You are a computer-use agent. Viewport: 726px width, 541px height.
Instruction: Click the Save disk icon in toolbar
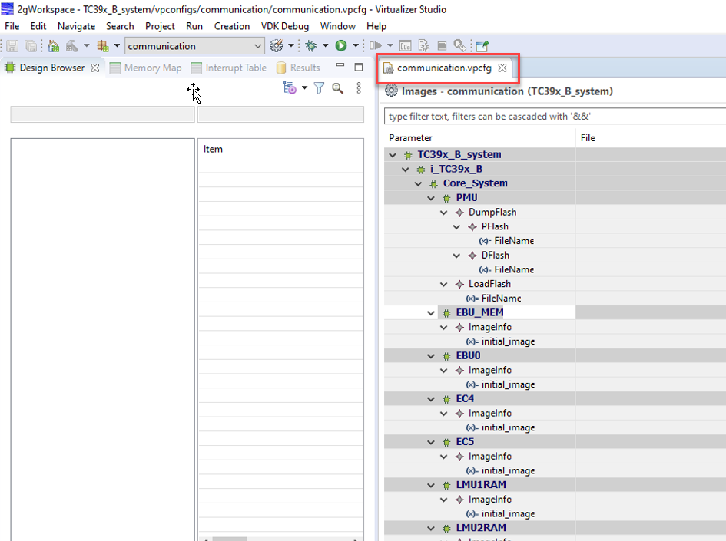click(x=12, y=46)
